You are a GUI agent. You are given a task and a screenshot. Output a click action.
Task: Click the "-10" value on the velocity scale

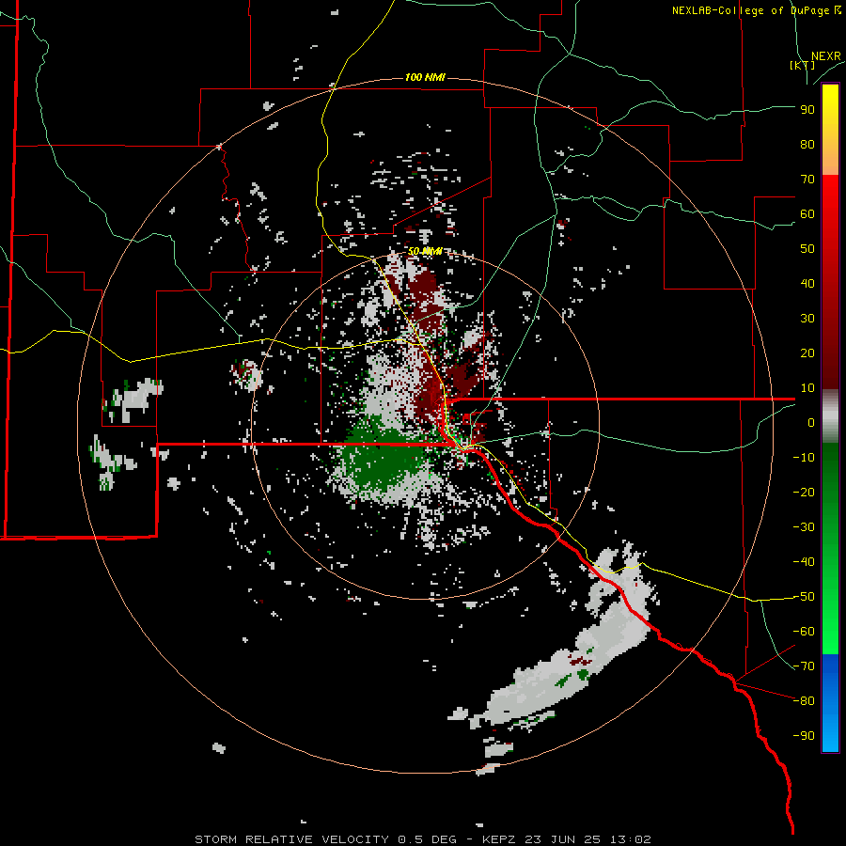point(804,458)
